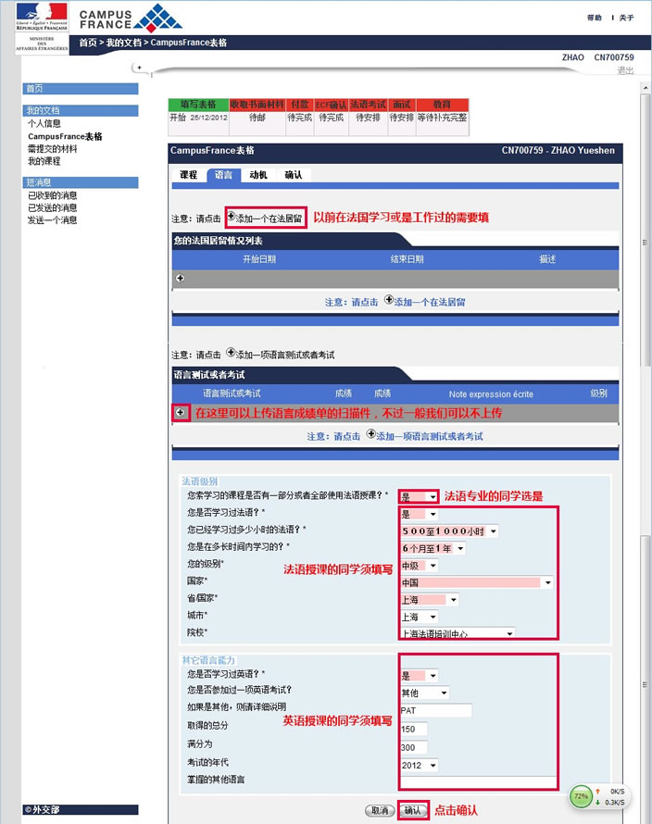Open the 国家 中国 dropdown

coord(476,582)
